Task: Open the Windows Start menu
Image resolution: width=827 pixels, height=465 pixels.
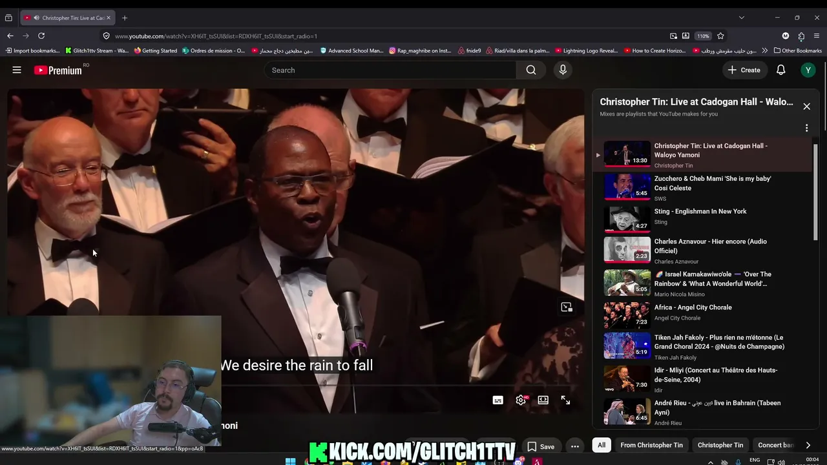Action: pos(291,461)
